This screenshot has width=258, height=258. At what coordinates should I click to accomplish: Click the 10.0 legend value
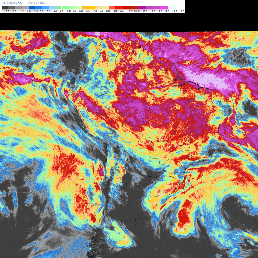pos(137,11)
